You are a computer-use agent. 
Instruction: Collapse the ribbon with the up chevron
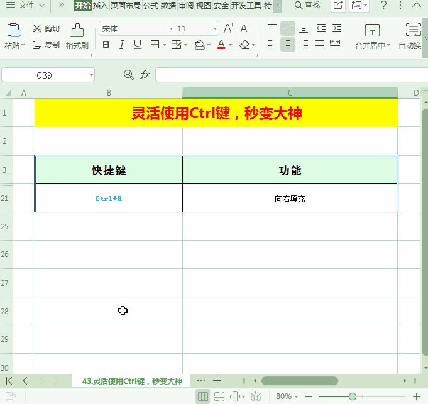[x=417, y=5]
